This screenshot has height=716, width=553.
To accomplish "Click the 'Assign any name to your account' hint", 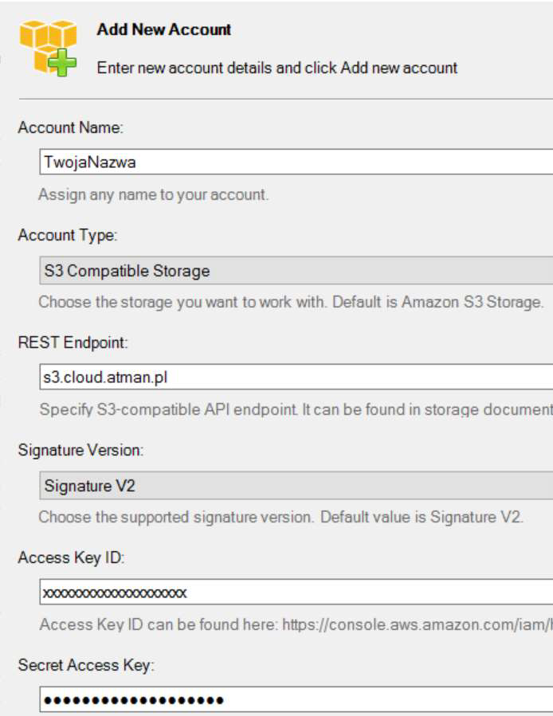I will pos(153,194).
